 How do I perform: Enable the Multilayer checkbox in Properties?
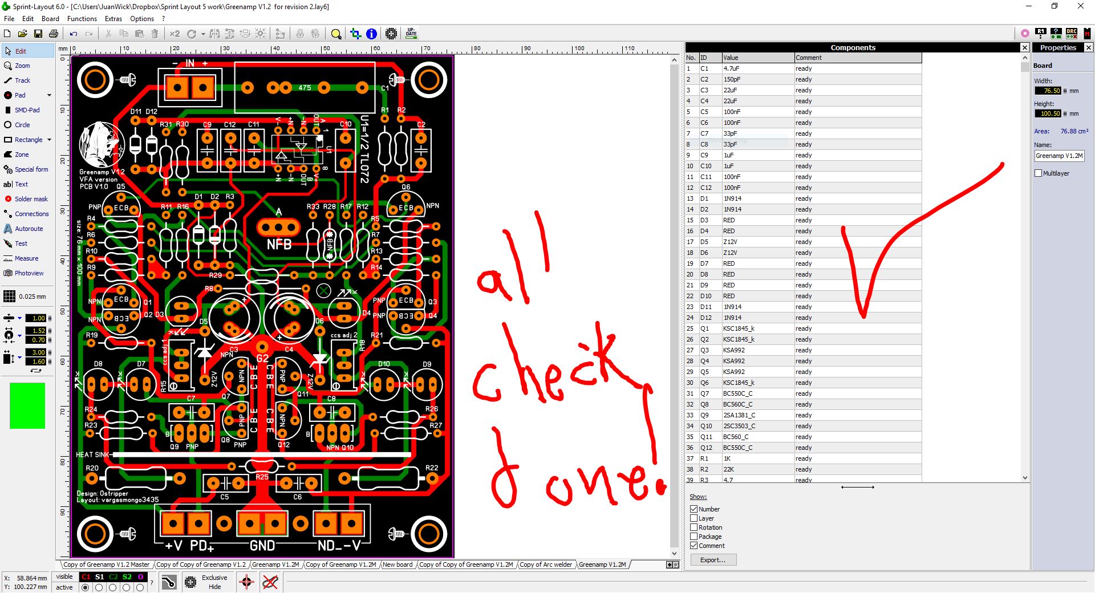[1039, 173]
